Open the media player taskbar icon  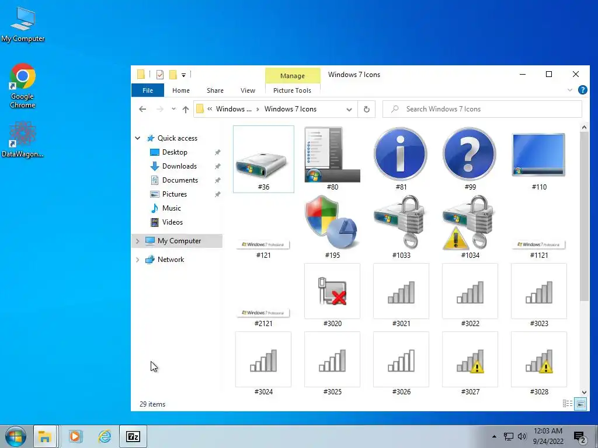coord(75,436)
